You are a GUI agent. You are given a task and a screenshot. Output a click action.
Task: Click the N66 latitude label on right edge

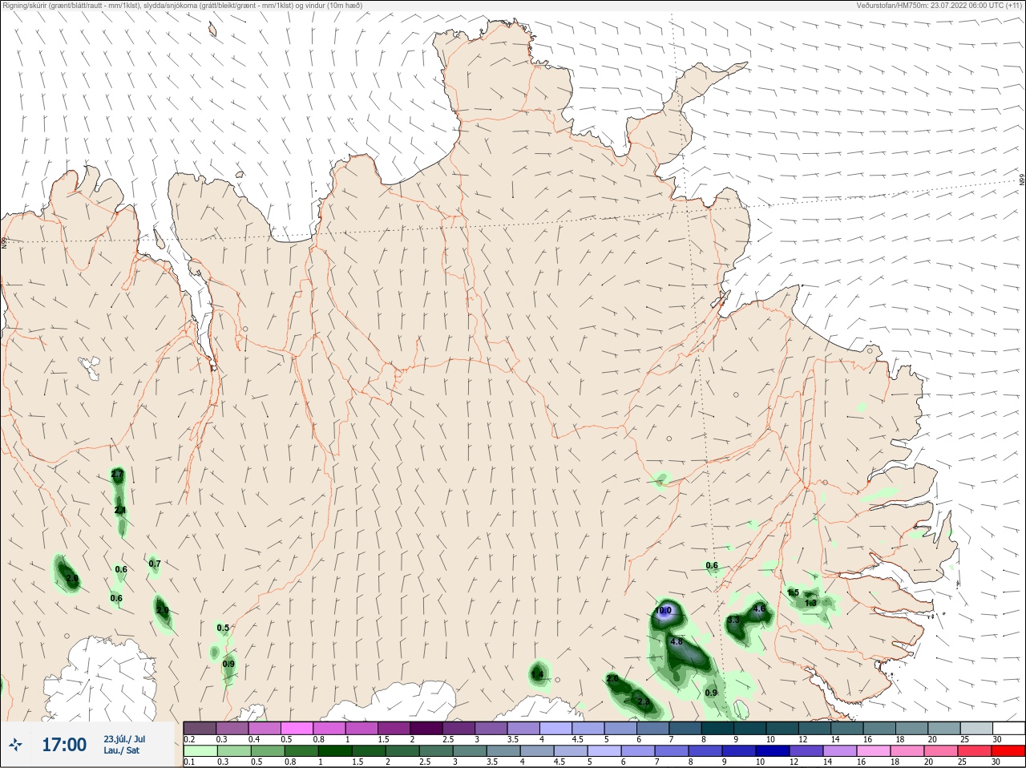(1022, 180)
